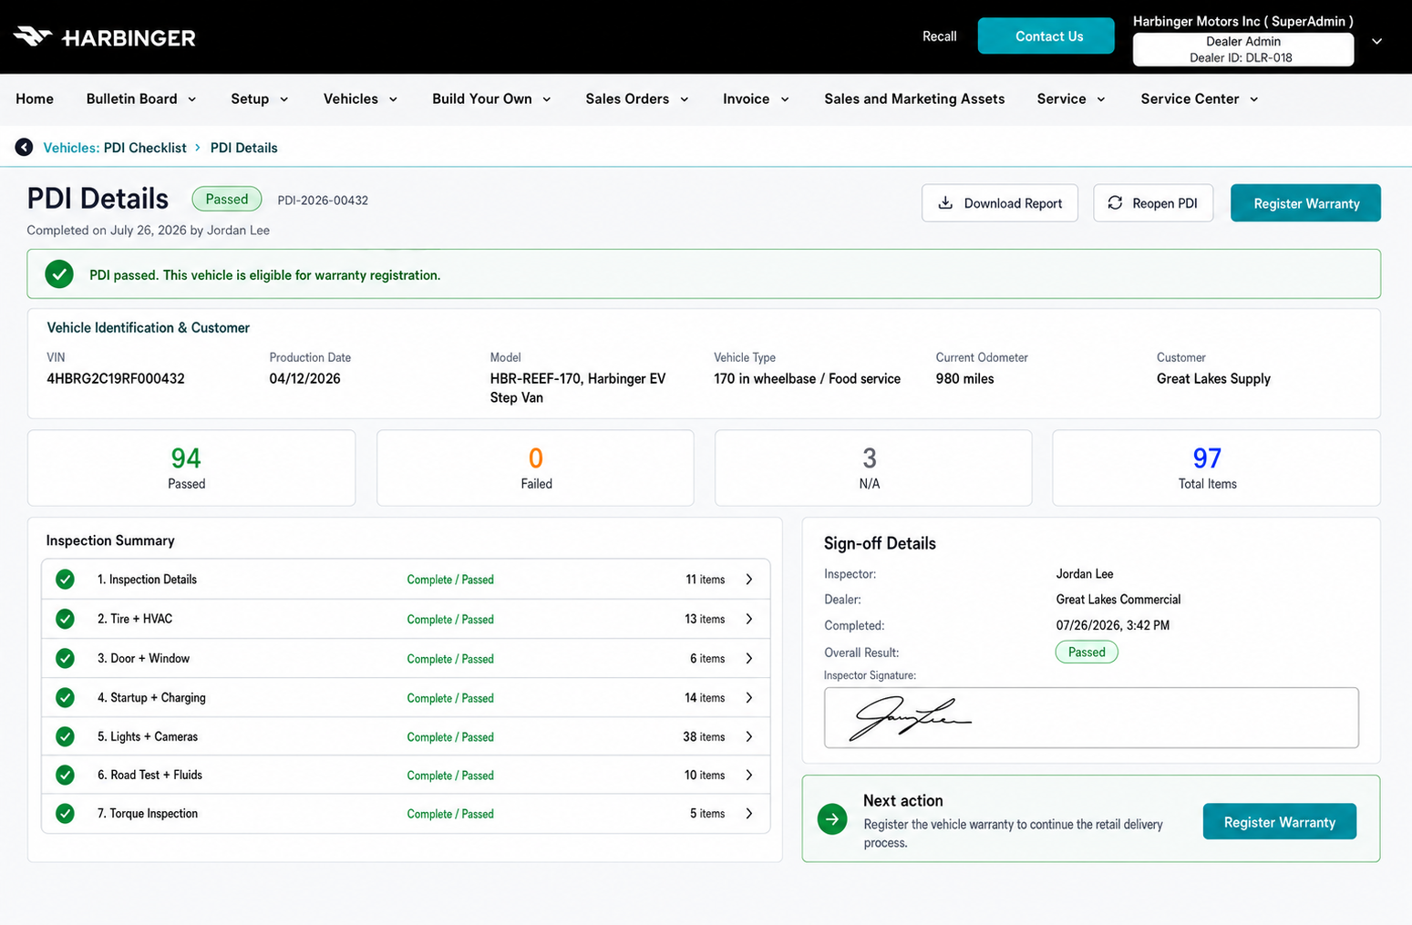Open the Sales Orders menu

[636, 98]
